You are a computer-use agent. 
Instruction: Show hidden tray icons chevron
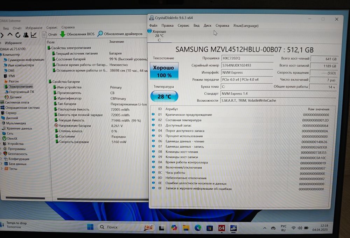(265, 228)
